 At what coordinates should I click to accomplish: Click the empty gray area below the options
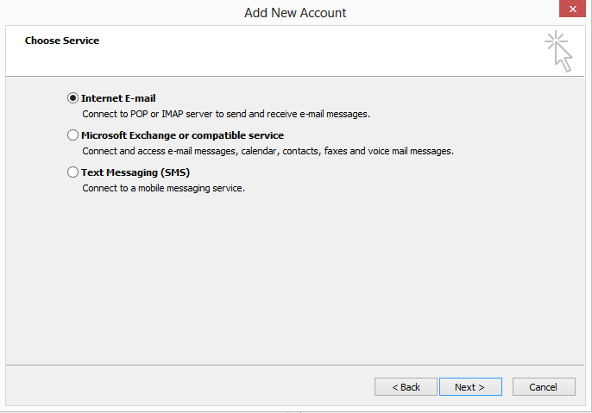(294, 279)
